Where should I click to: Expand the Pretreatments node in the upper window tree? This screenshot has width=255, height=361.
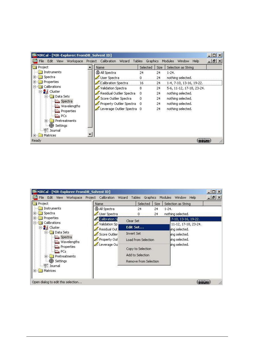pos(46,121)
